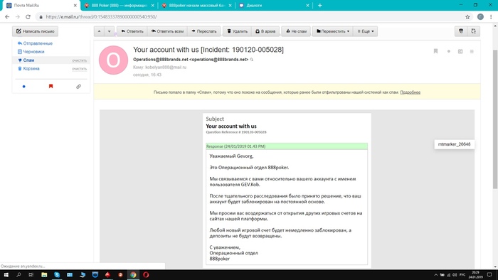
Task: Open Task View on taskbar
Action: click(31, 274)
